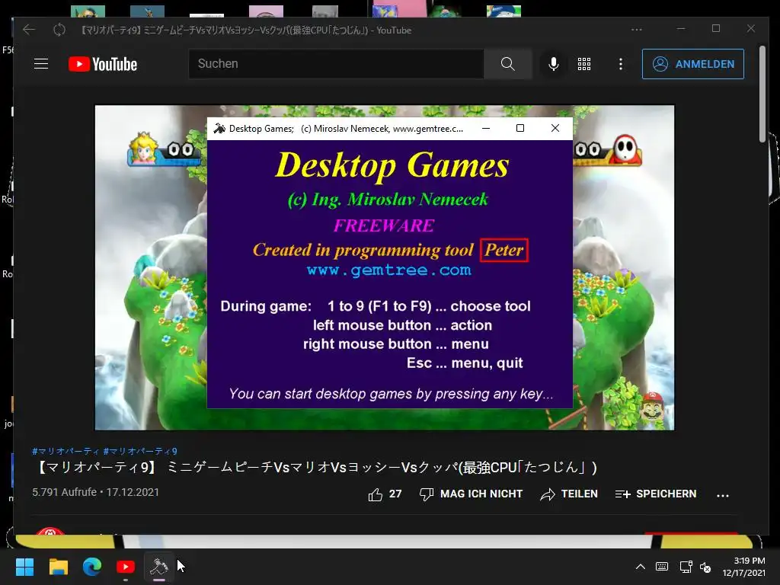Click the YouTube page vertical scrollbar

click(762, 94)
